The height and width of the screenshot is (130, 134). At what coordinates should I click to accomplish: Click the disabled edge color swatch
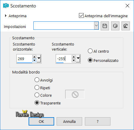tap(75, 94)
